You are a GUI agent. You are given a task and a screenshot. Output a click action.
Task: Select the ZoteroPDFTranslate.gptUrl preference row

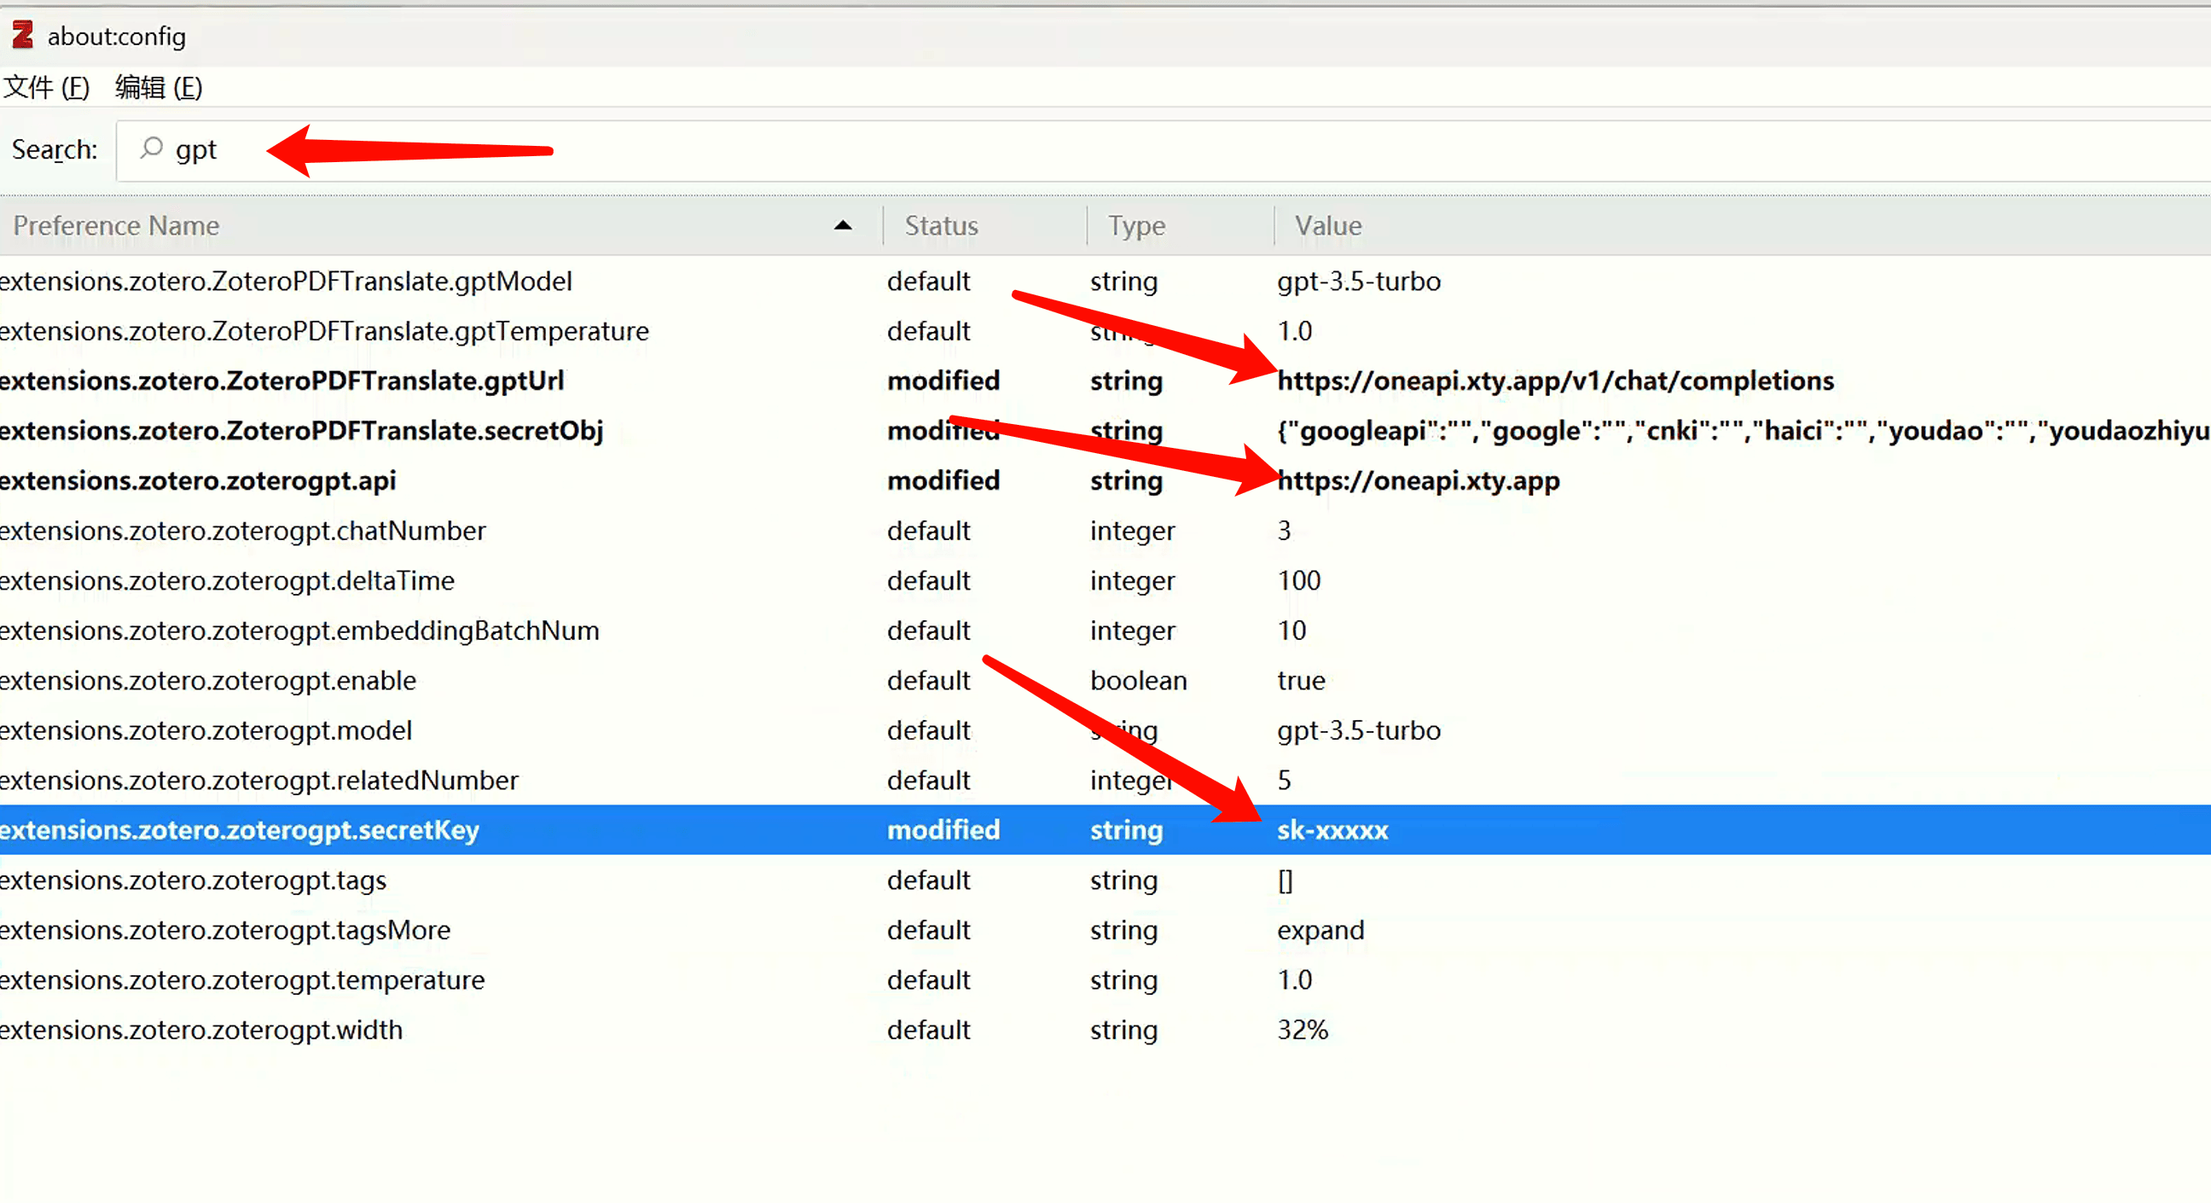click(281, 381)
